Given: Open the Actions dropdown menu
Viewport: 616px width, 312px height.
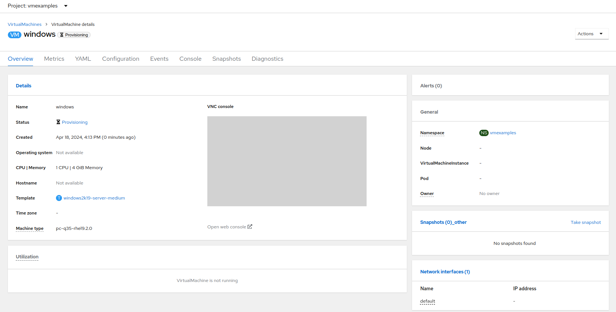Looking at the screenshot, I should (592, 34).
